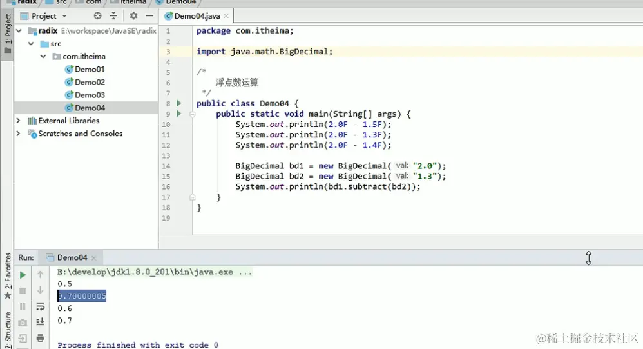Click the dump threads camera icon
Viewport: 643px width, 349px height.
[23, 323]
